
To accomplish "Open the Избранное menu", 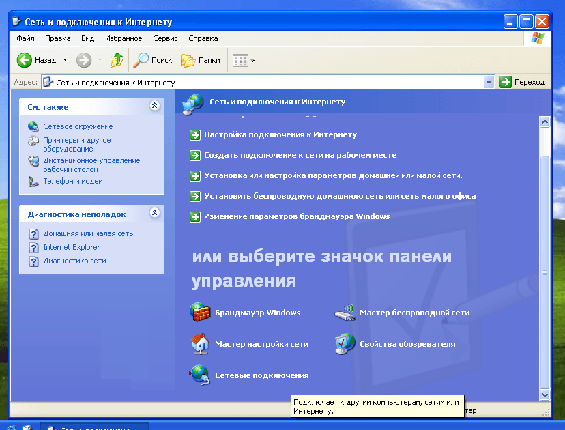I will coord(124,38).
